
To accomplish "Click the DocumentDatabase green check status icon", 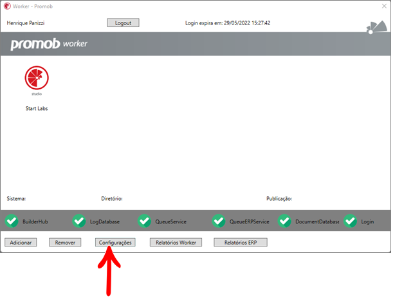I will coord(284,221).
